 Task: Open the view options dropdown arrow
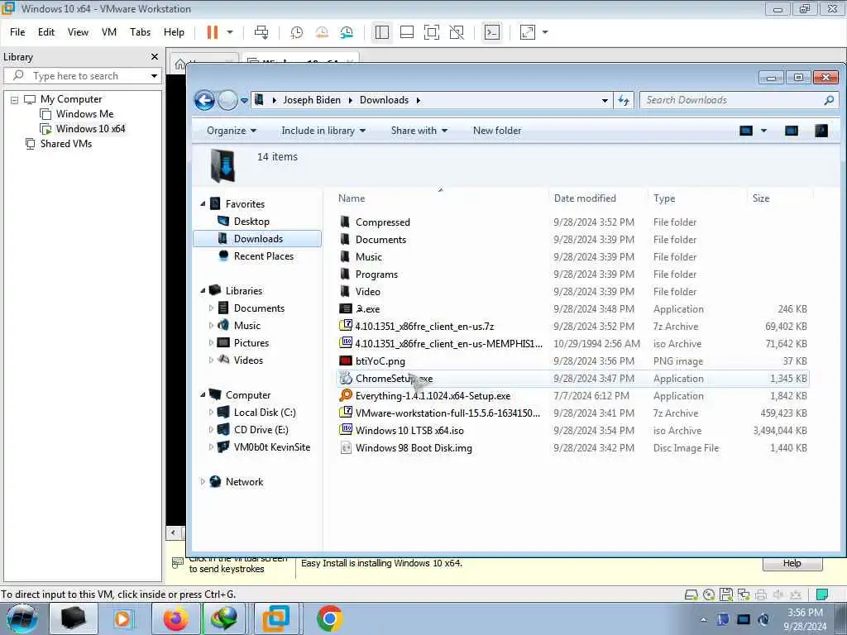(763, 131)
